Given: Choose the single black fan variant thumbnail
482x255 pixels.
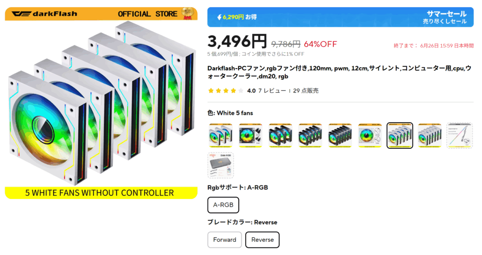Looking at the screenshot, I should (250, 135).
